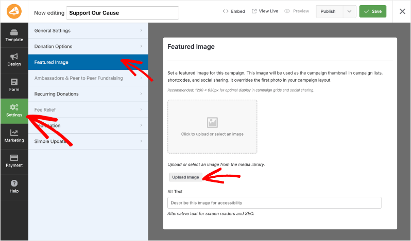Open the Help sidebar section

pos(14,187)
